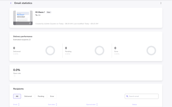Filter recipients by Error
172x107 pixels.
[x=52, y=96]
